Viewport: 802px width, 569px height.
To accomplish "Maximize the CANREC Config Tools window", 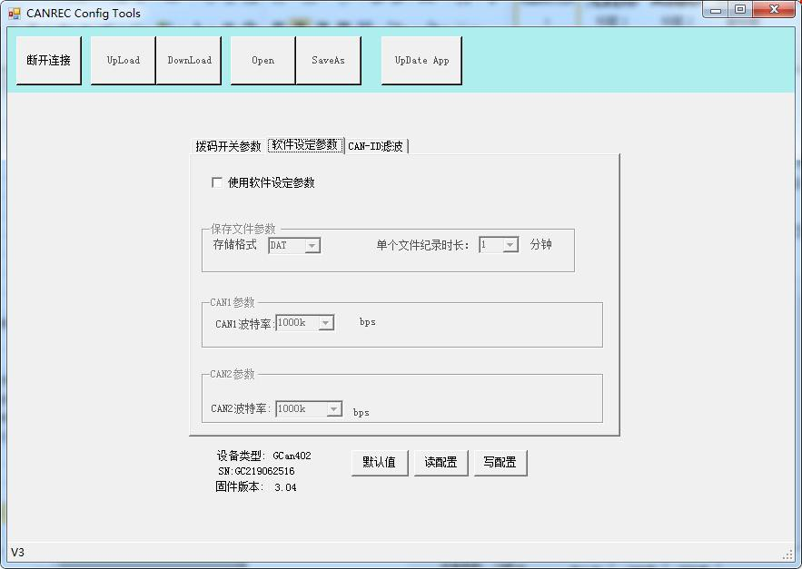I will point(740,10).
